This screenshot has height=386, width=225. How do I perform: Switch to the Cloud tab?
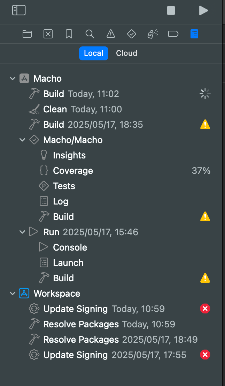point(126,53)
